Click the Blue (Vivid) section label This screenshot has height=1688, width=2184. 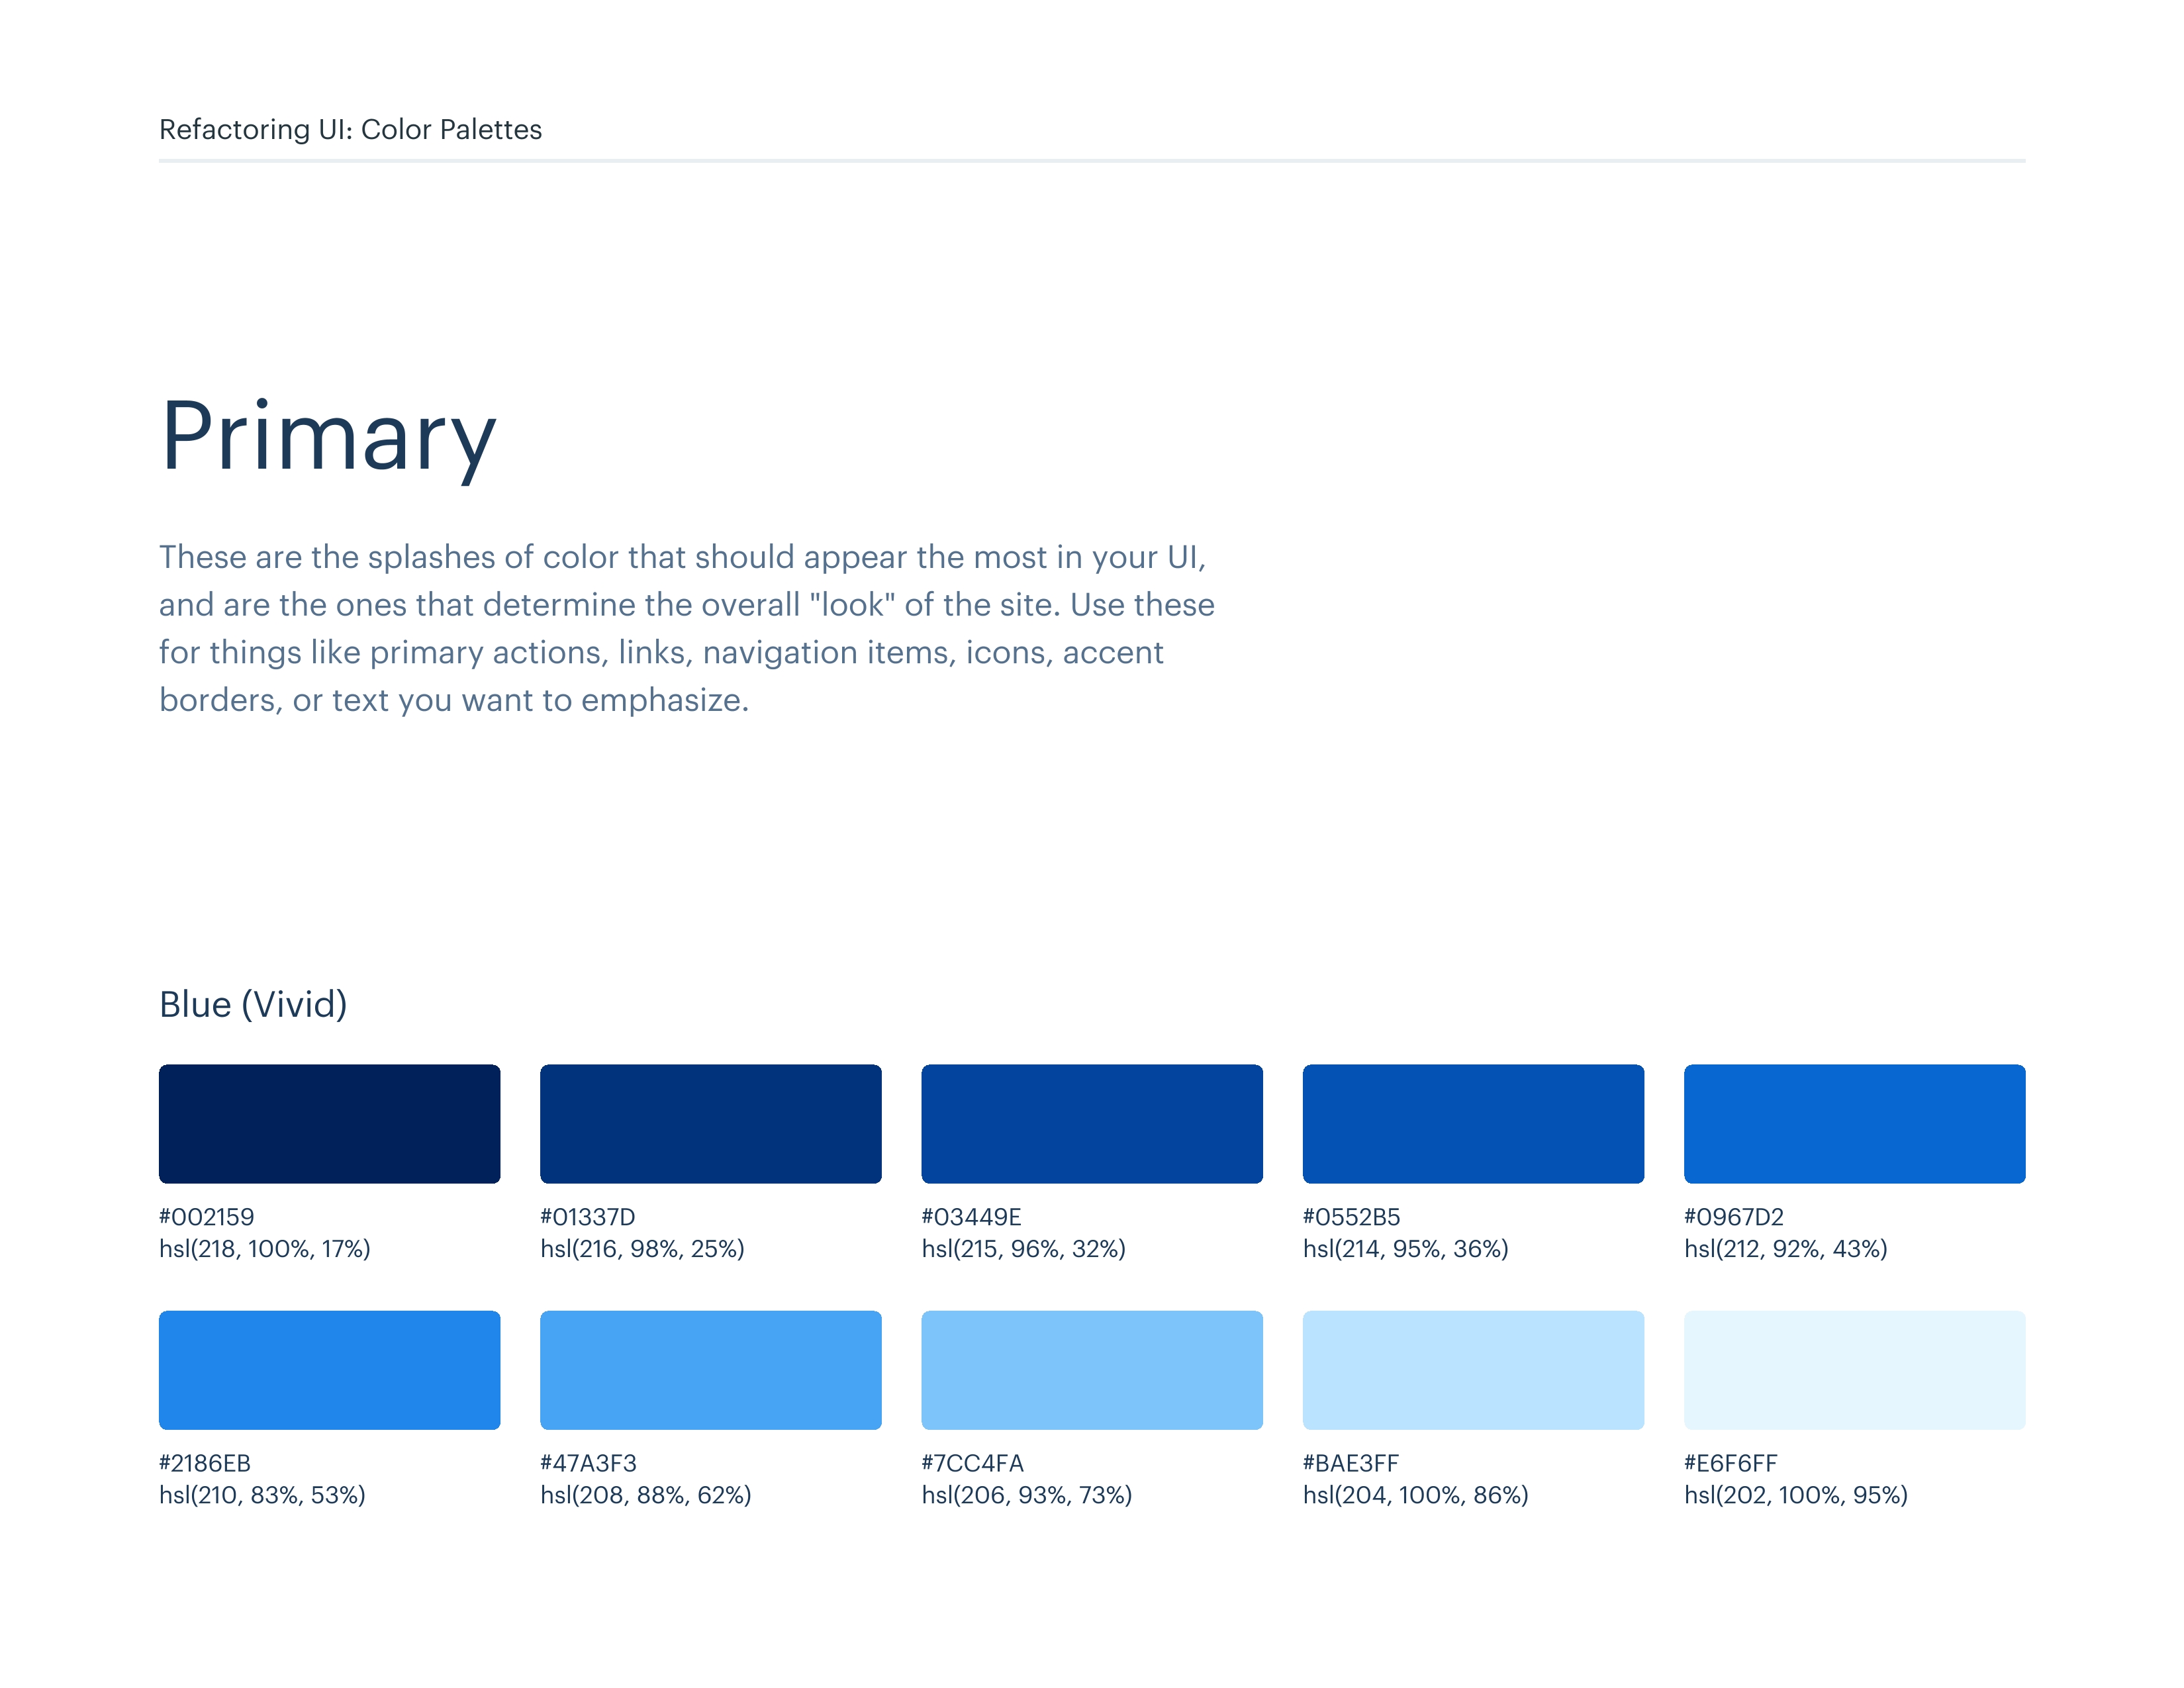point(253,1004)
